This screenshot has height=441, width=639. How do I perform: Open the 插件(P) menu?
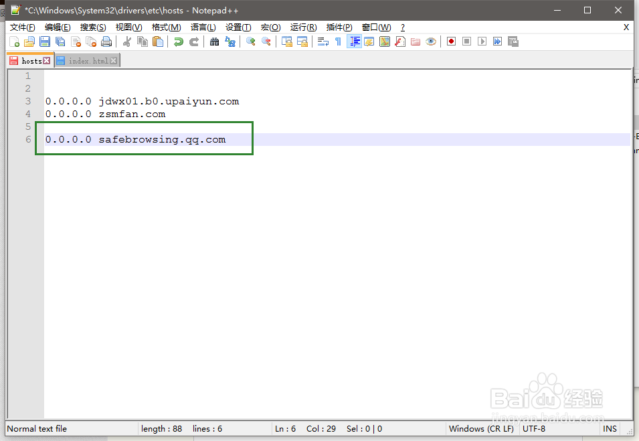tap(339, 27)
